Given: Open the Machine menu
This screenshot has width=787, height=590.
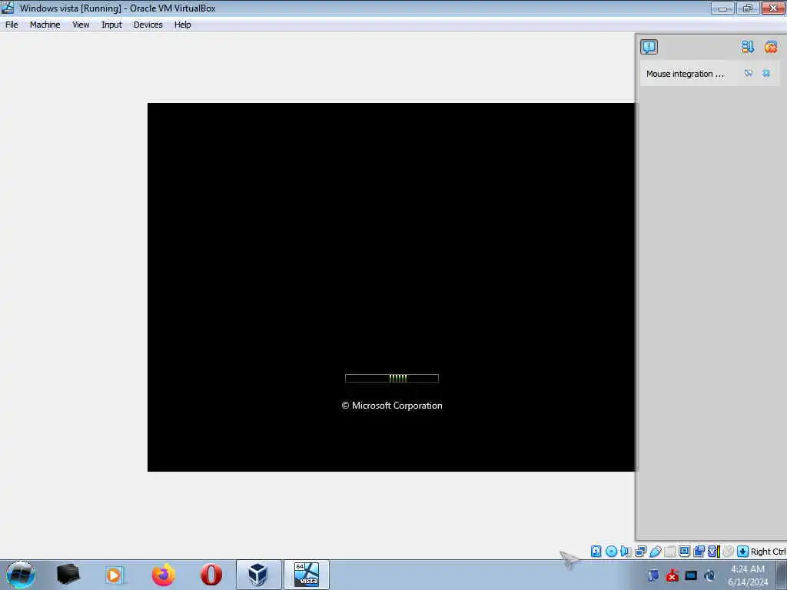Looking at the screenshot, I should click(x=45, y=25).
